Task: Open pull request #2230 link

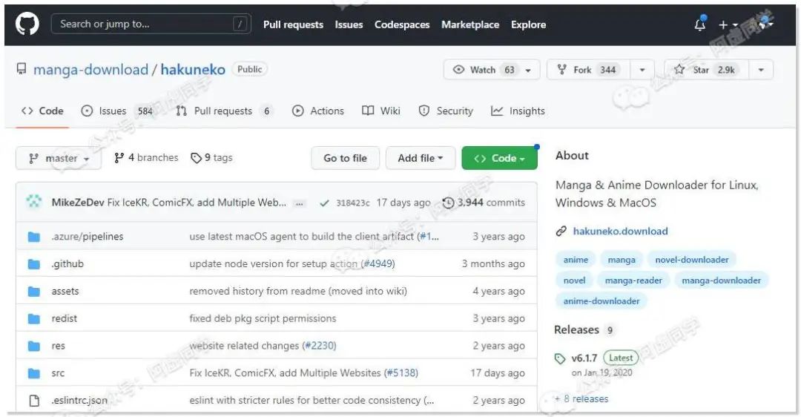Action: coord(319,346)
